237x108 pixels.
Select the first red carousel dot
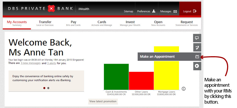[x=44, y=88]
